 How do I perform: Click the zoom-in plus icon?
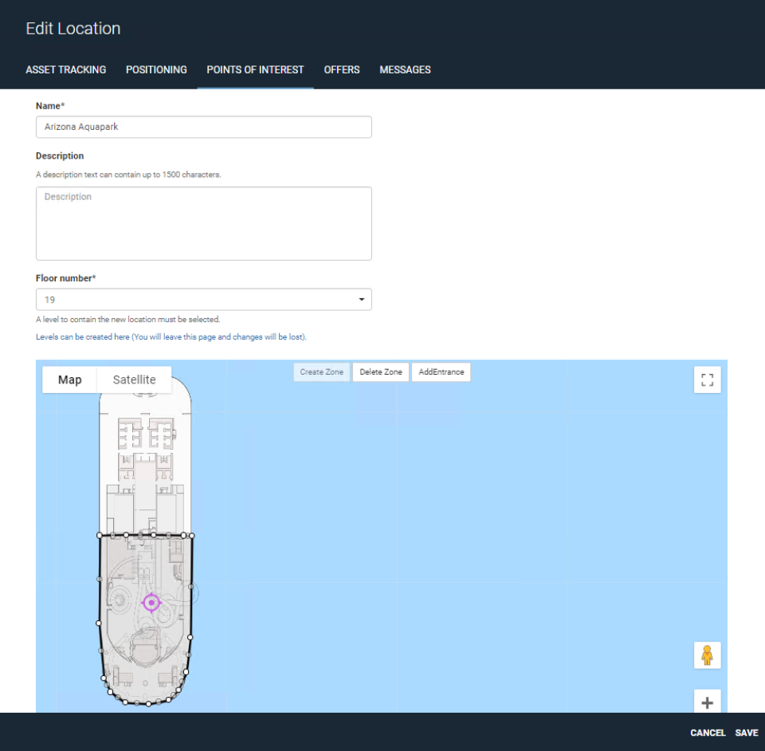(707, 702)
